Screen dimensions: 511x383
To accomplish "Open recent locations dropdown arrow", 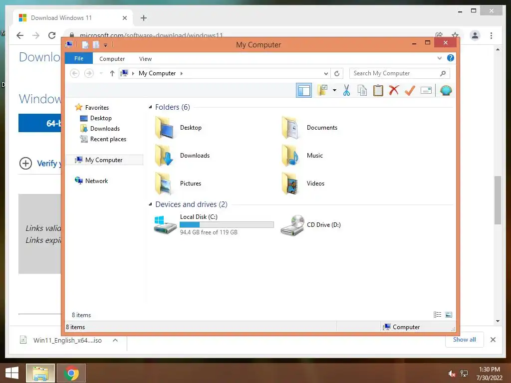I will click(101, 73).
